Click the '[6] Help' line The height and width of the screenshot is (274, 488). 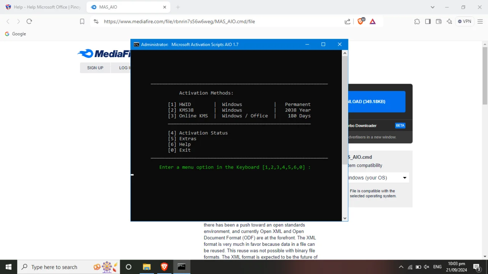point(179,144)
